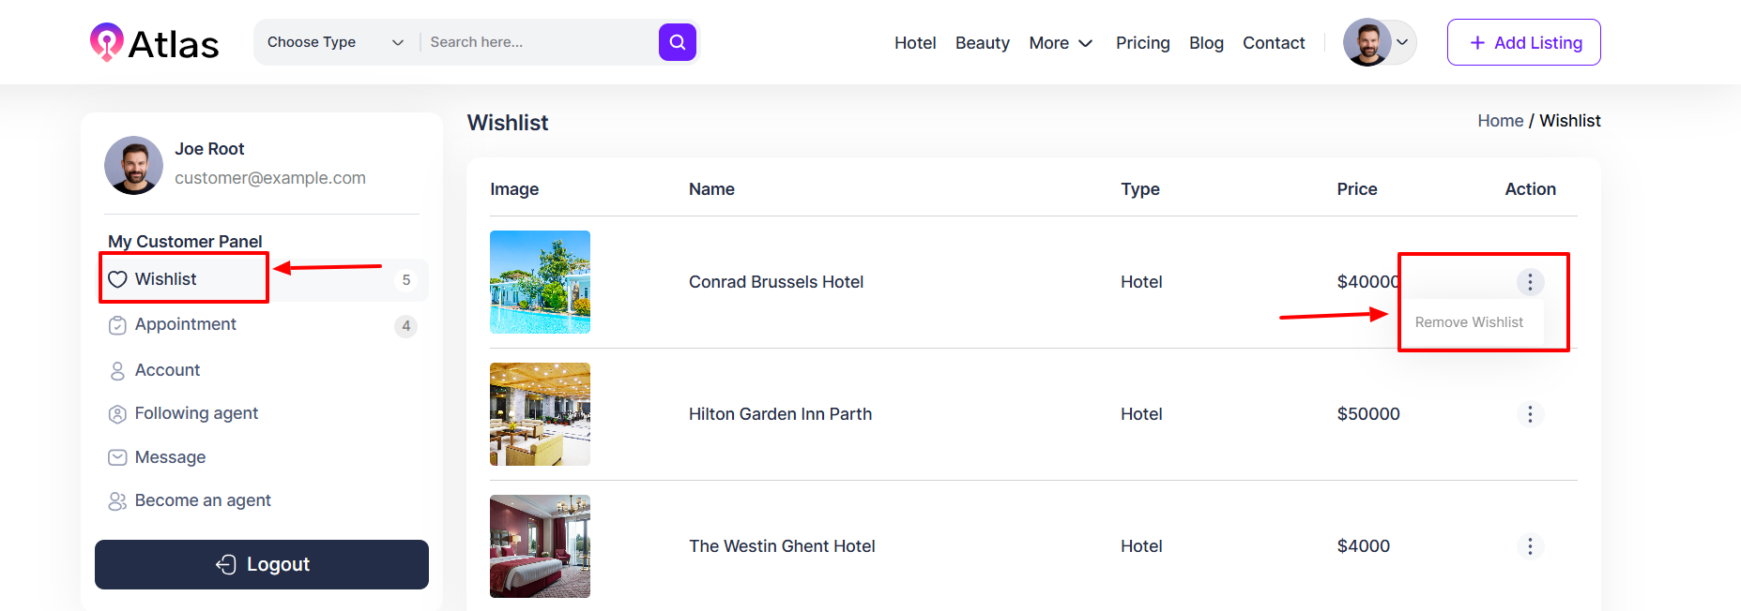The image size is (1741, 611).
Task: Open three-dot menu for Hilton Garden Inn Parth
Action: tap(1530, 414)
